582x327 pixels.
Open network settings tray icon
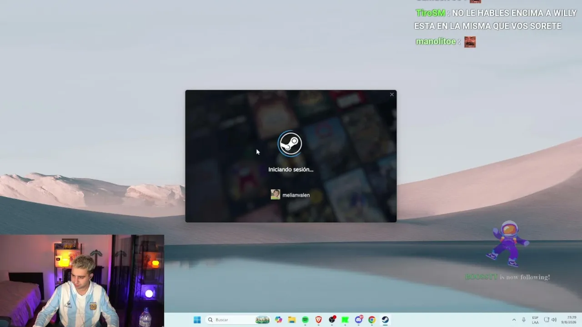547,320
